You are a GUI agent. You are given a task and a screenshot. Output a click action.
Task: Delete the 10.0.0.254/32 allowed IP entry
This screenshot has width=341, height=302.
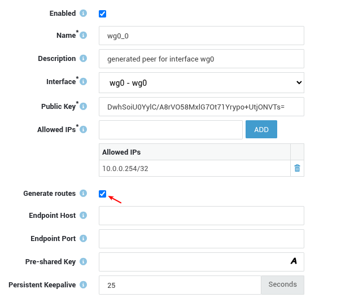[x=297, y=168]
